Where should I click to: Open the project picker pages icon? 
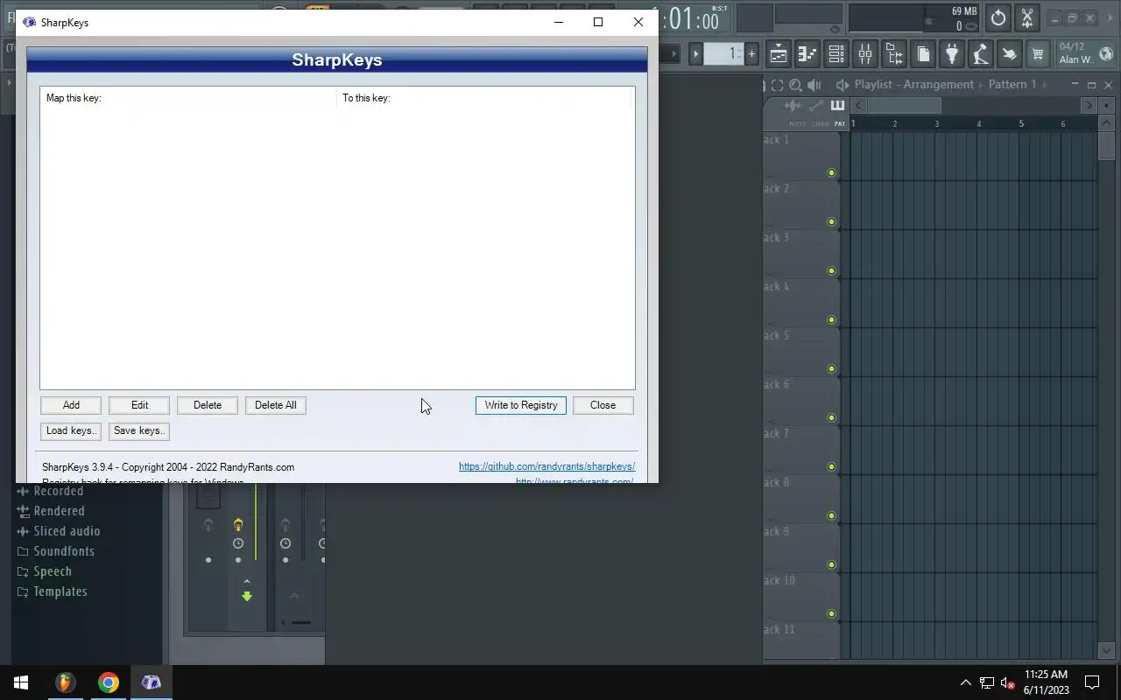(923, 54)
